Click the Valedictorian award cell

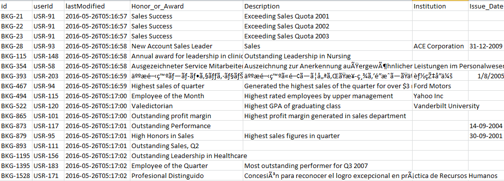click(186, 106)
